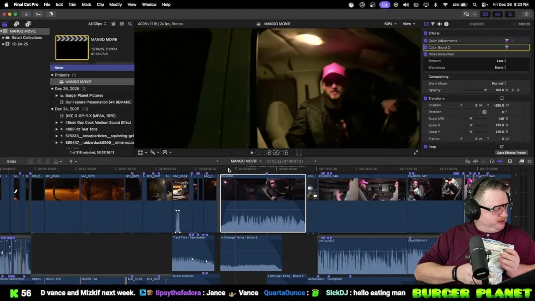Collapse the MANGO MOVIE library triangle
535x301 pixels.
pyautogui.click(x=2, y=31)
